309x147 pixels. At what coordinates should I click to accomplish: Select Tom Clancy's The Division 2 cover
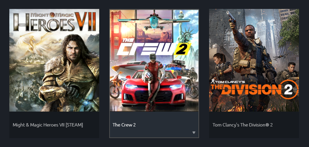[x=254, y=60]
